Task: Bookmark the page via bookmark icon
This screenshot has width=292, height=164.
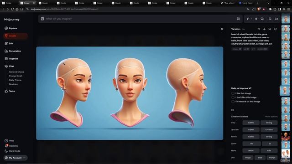Action: pos(21,9)
